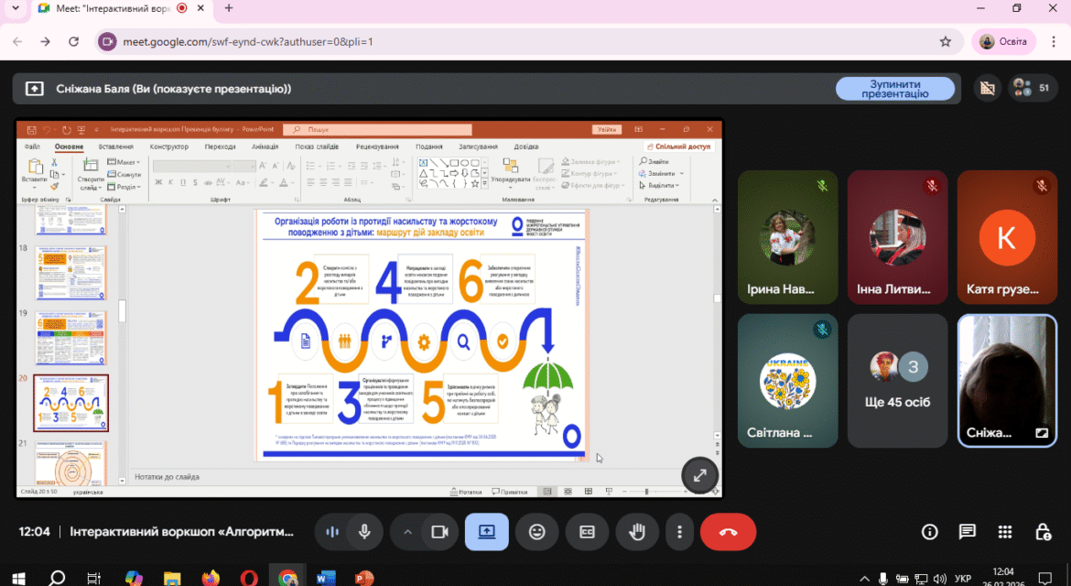Expand audio settings chevron arrow

pyautogui.click(x=407, y=531)
